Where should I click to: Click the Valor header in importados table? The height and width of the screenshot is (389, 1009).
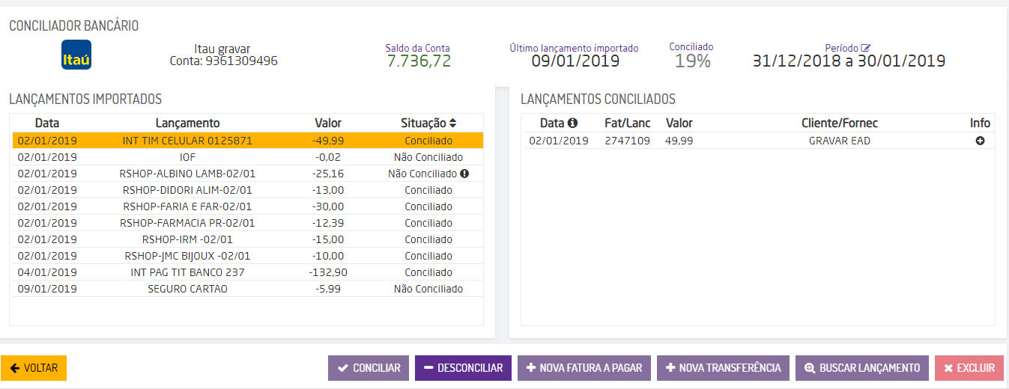(x=328, y=123)
